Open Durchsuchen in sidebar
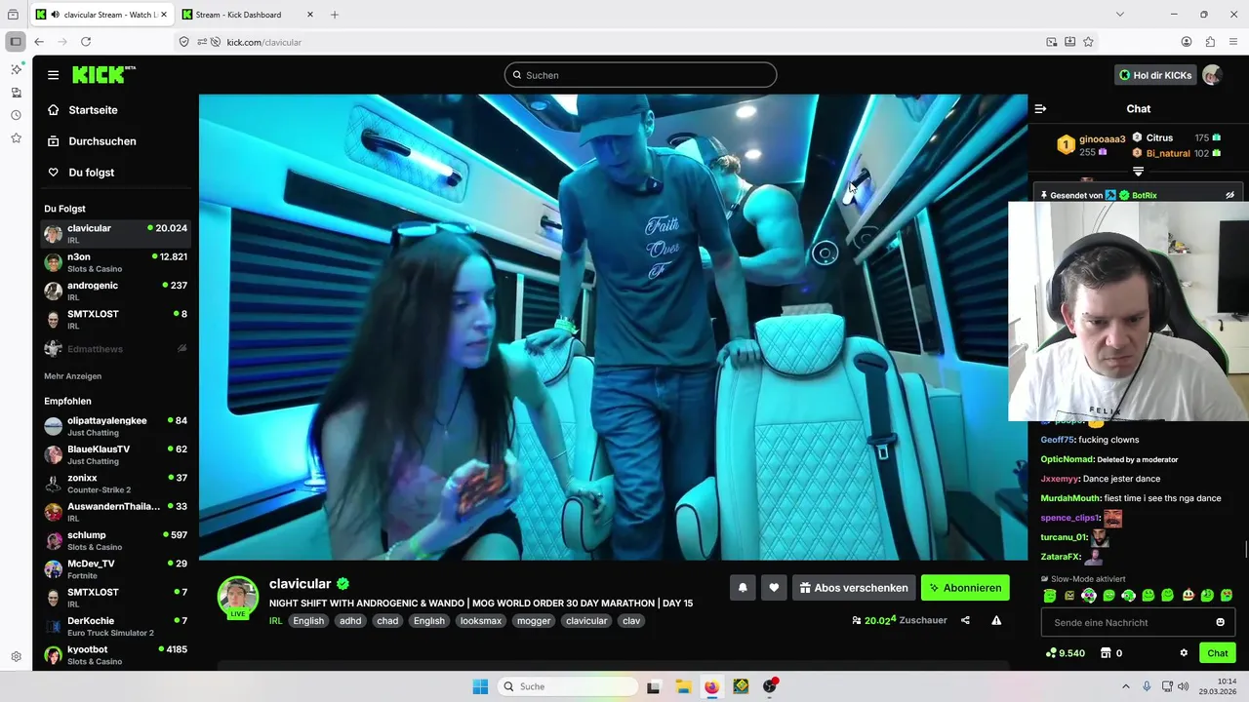Image resolution: width=1249 pixels, height=702 pixels. [93, 141]
